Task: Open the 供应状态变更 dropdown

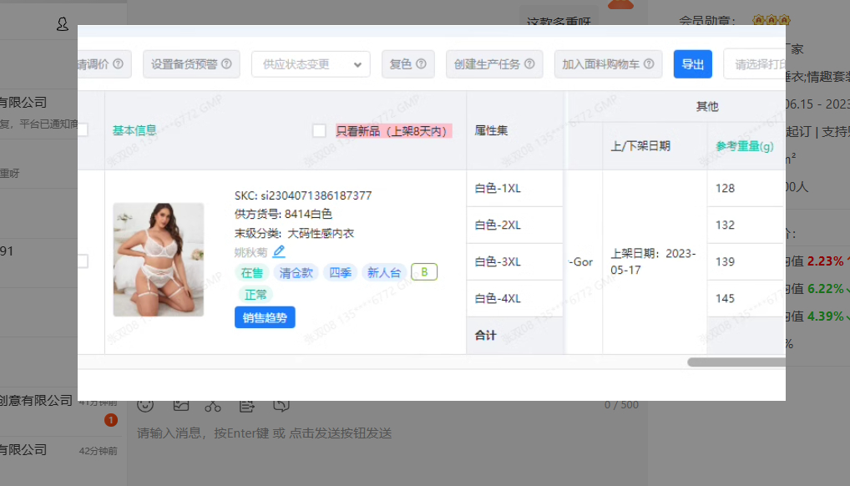Action: 311,64
